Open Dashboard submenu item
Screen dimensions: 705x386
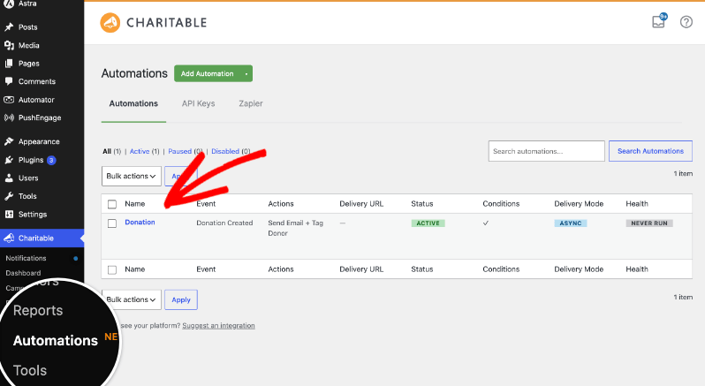pos(23,273)
